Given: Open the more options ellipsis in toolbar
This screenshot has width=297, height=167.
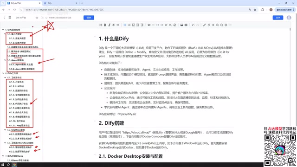Looking at the screenshot, I should [x=230, y=25].
